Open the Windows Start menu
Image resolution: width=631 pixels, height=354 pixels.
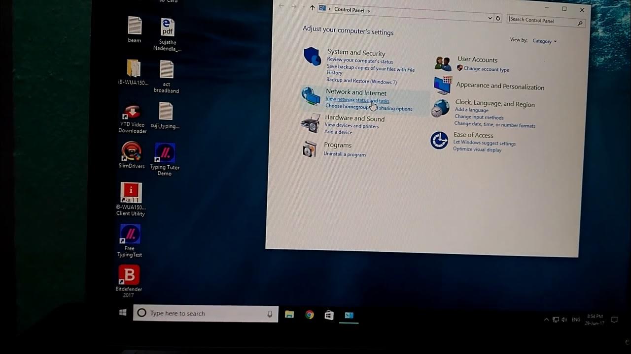click(x=123, y=313)
